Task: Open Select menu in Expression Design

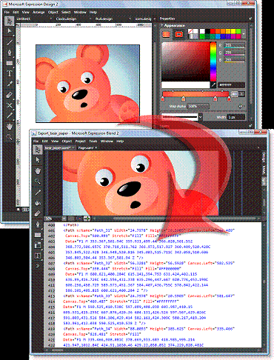Action: (x=66, y=12)
